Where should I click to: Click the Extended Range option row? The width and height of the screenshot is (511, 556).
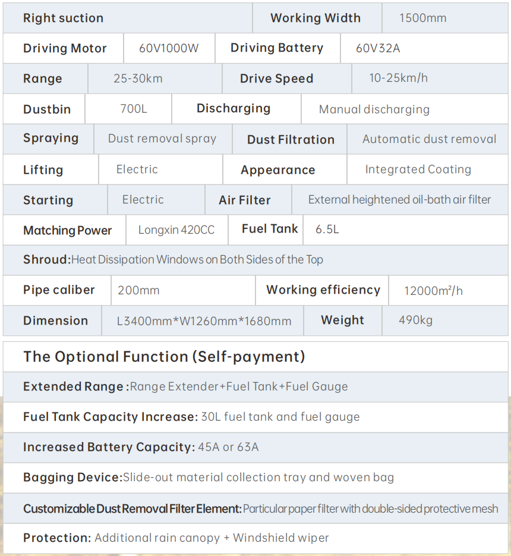click(255, 387)
